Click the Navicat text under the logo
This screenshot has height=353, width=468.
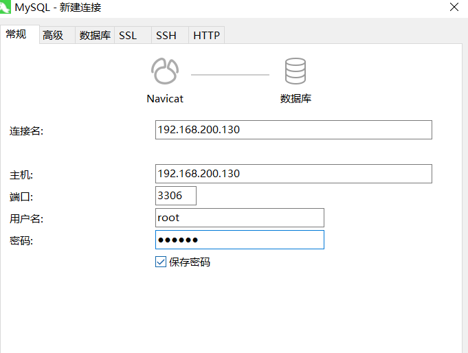pos(165,99)
